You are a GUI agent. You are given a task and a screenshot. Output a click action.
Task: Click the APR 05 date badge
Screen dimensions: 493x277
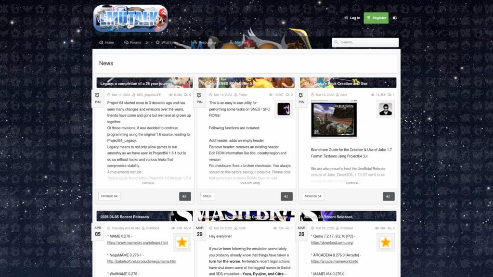pos(97,231)
